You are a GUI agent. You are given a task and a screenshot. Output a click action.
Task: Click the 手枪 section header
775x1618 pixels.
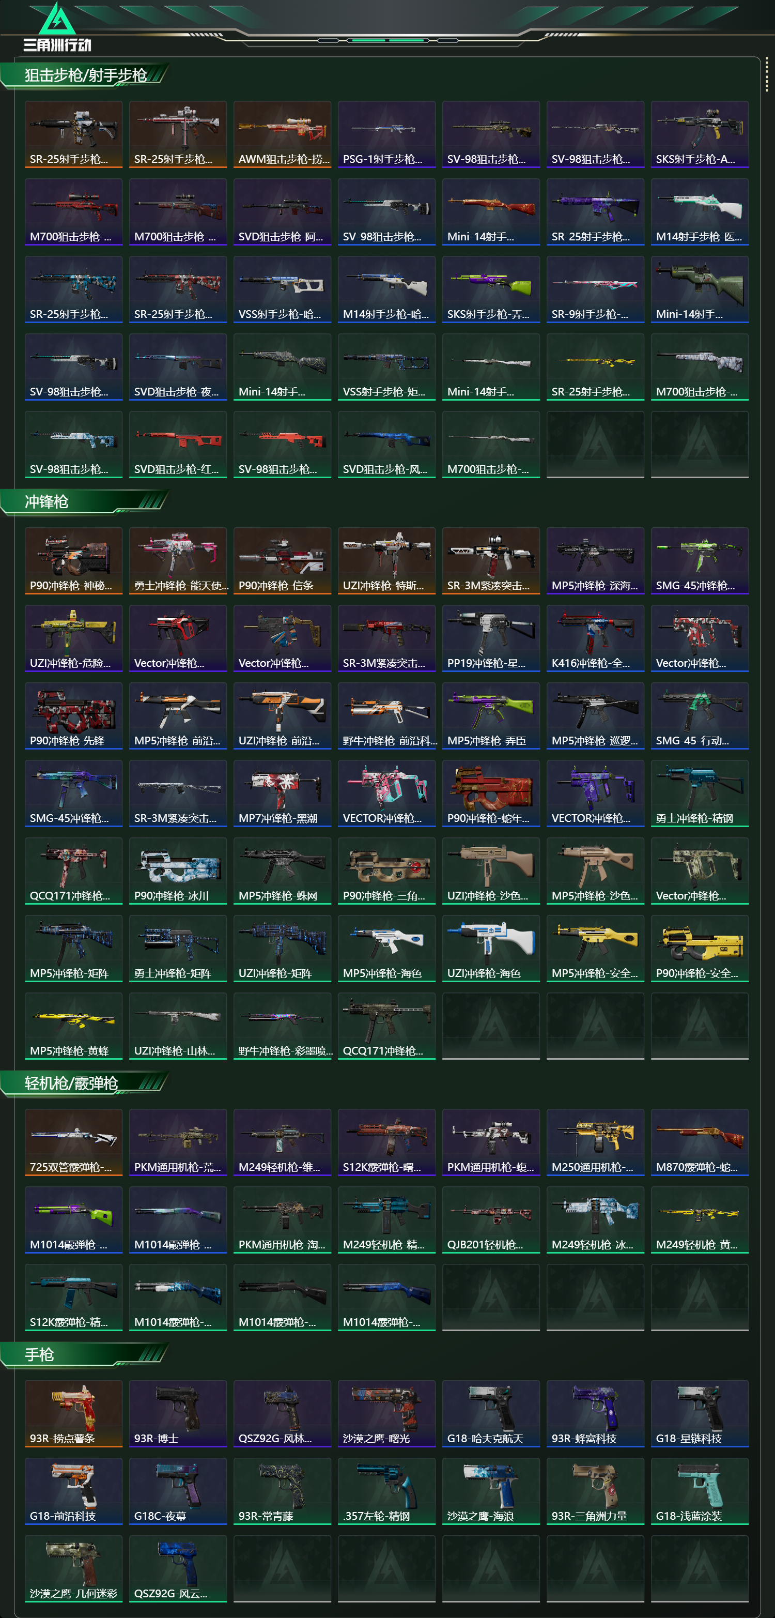[39, 1355]
